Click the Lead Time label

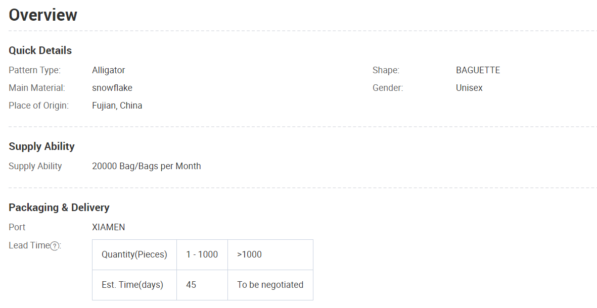pyautogui.click(x=29, y=245)
